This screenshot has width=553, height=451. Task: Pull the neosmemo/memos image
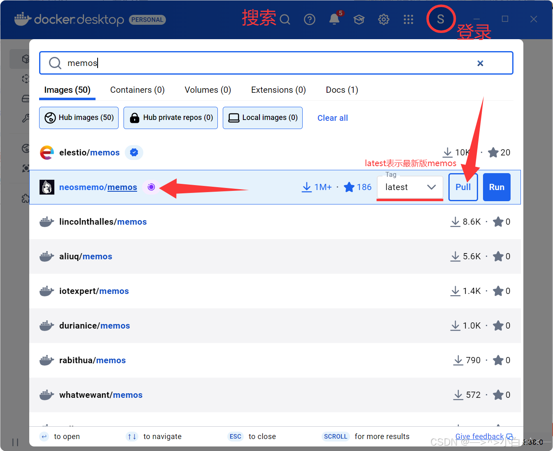pos(463,187)
